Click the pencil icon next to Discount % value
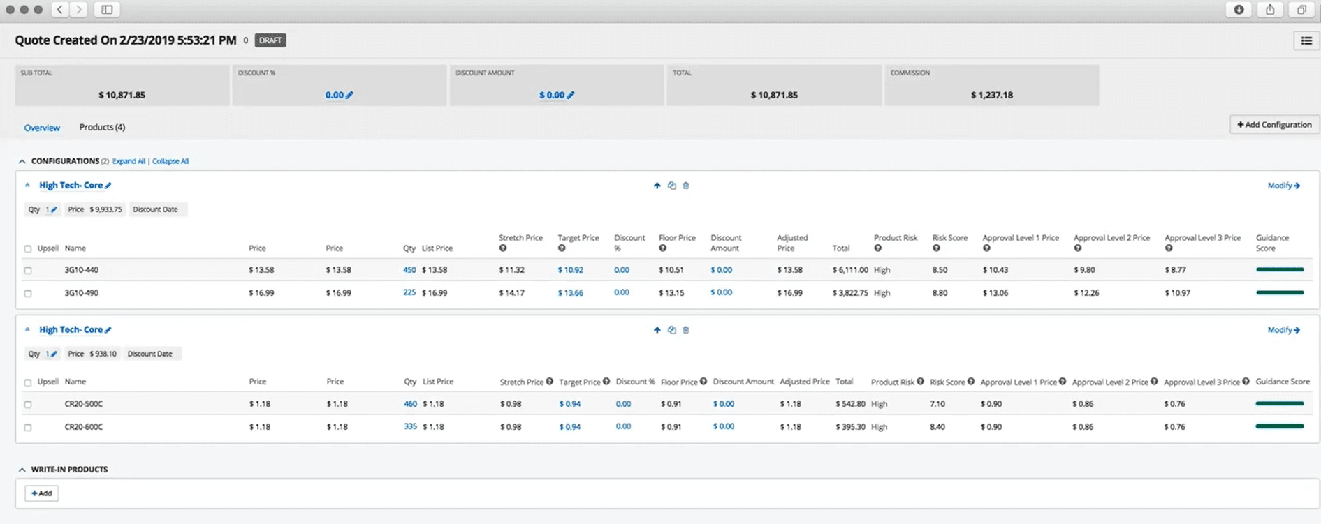This screenshot has height=524, width=1321. [x=349, y=96]
